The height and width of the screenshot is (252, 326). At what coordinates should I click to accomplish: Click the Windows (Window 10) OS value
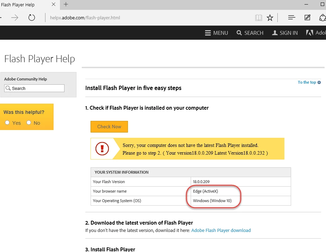click(x=212, y=201)
